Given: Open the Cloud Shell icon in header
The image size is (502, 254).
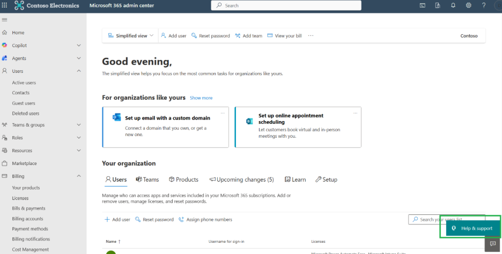Looking at the screenshot, I should click(x=423, y=5).
